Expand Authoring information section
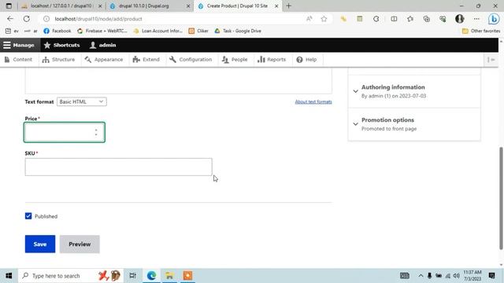Image resolution: width=504 pixels, height=283 pixels. pos(414,91)
